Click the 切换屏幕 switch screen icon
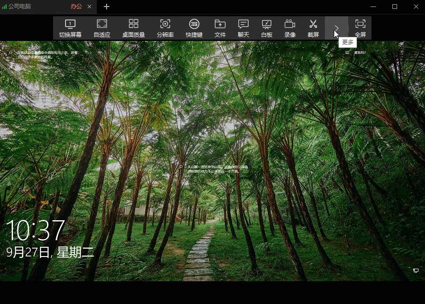This screenshot has width=425, height=304. click(70, 28)
